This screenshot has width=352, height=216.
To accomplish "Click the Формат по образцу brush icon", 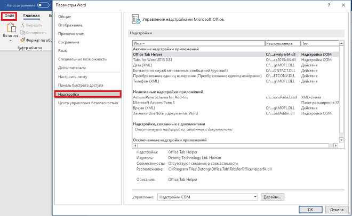I will (22, 40).
